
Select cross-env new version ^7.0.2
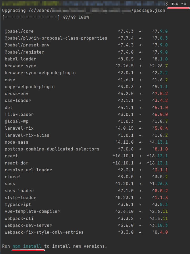tap(160, 94)
